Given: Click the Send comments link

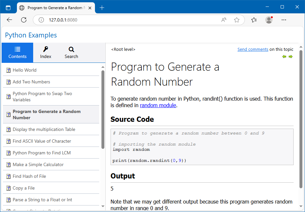Looking at the screenshot, I should tap(253, 49).
